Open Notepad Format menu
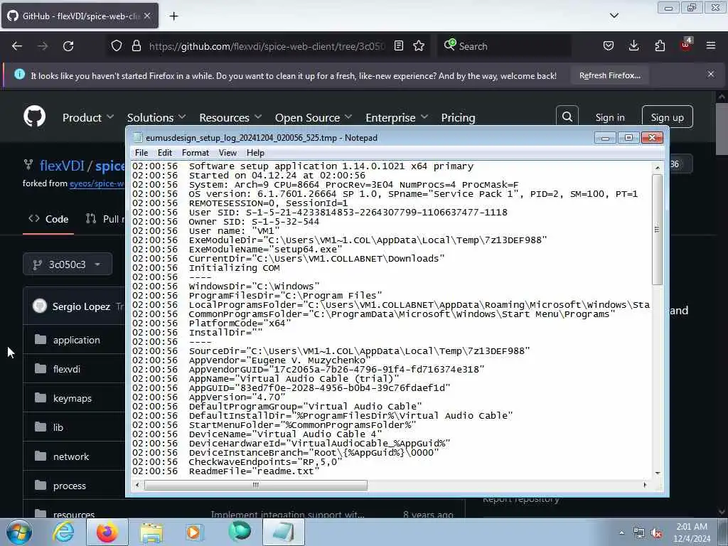 coord(196,153)
